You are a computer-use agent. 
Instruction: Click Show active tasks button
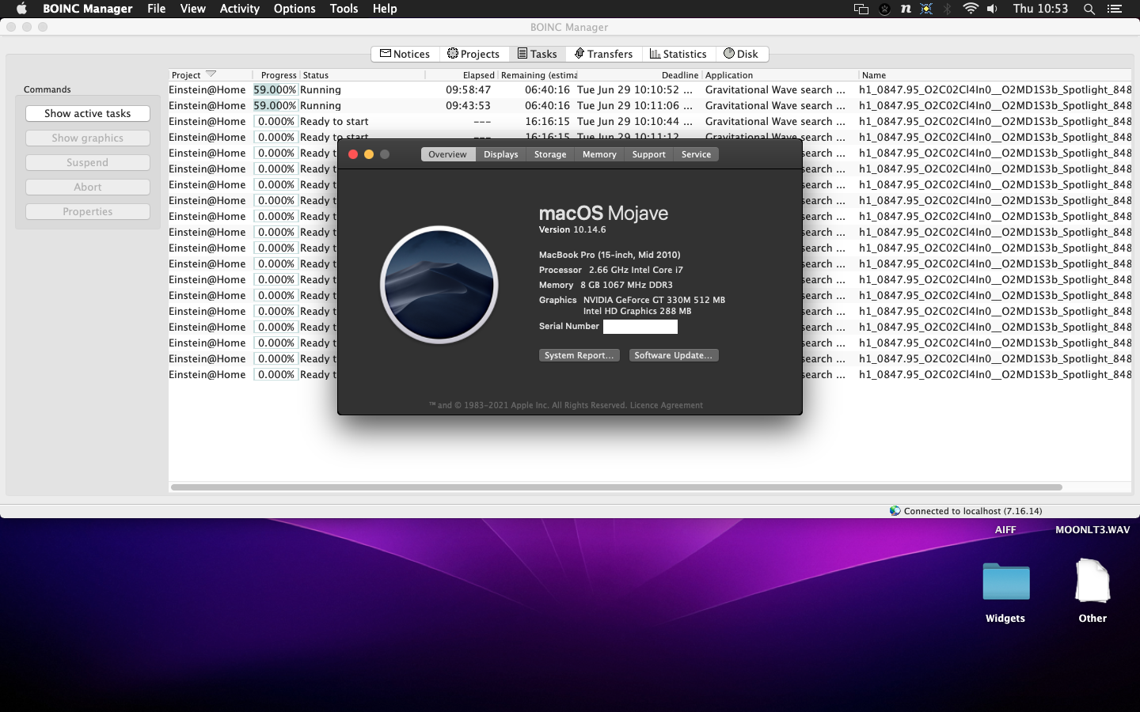coord(88,113)
